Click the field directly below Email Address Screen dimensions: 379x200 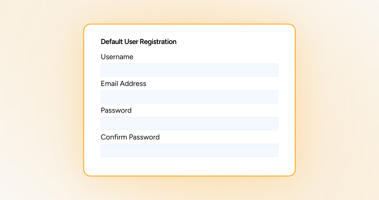pyautogui.click(x=189, y=97)
